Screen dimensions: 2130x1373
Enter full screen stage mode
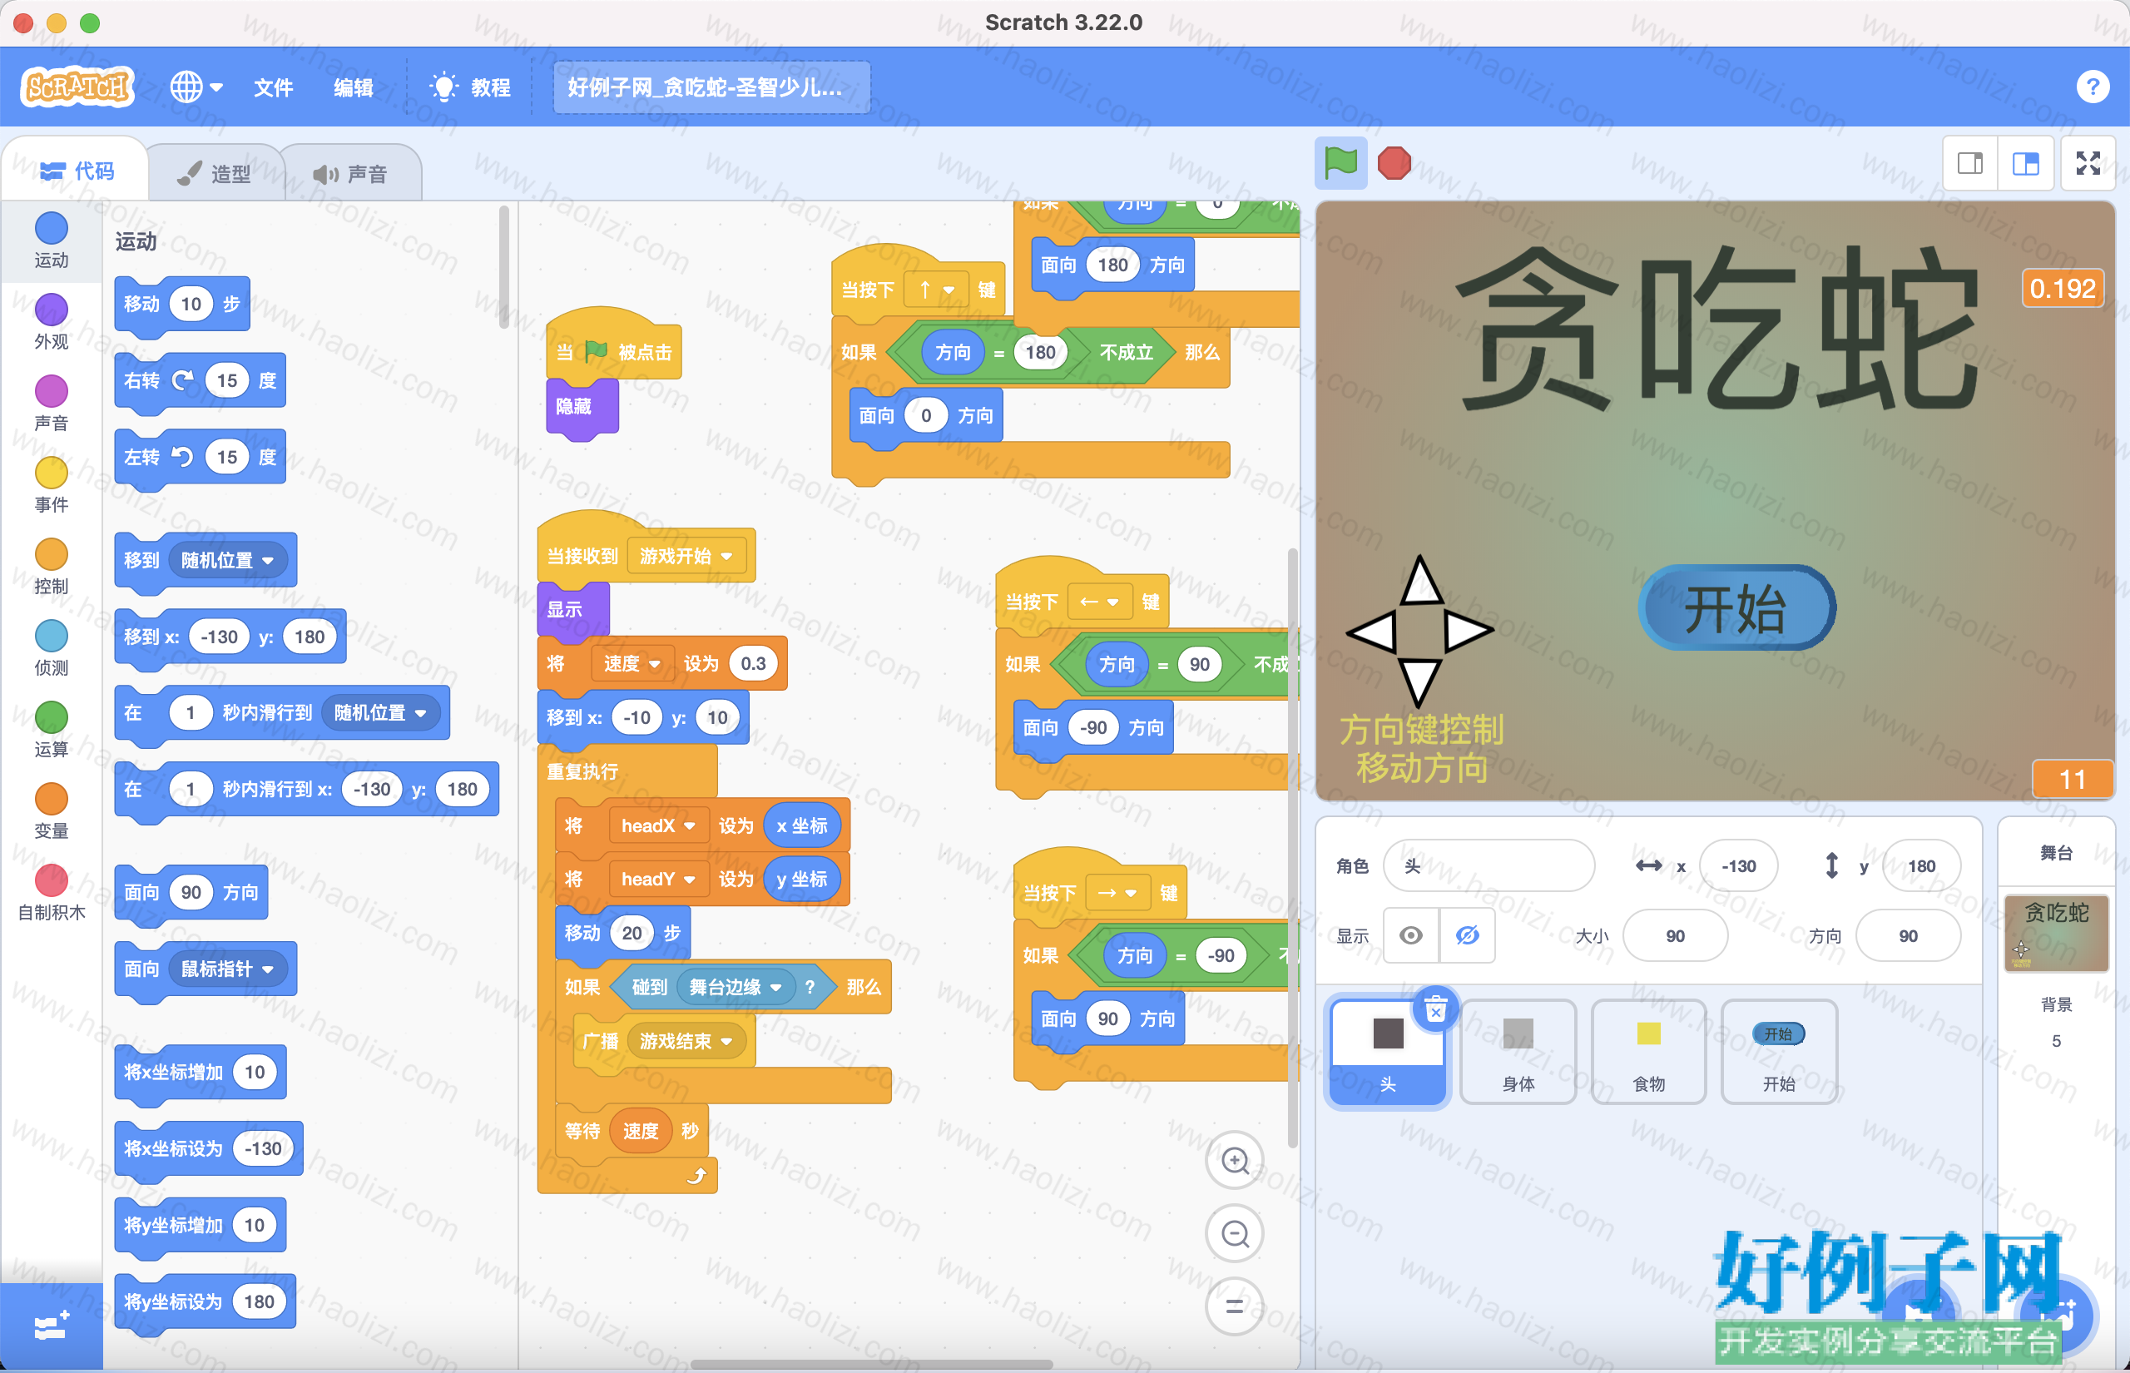(x=2088, y=163)
